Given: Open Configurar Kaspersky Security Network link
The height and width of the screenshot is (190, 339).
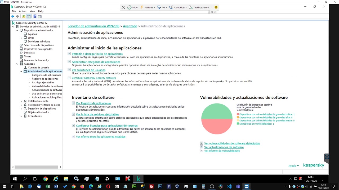Looking at the screenshot, I should [94, 78].
